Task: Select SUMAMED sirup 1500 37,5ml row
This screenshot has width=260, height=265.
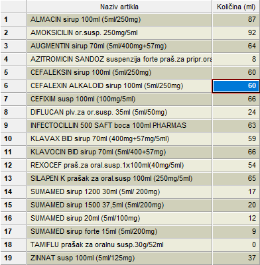Action: pyautogui.click(x=119, y=205)
